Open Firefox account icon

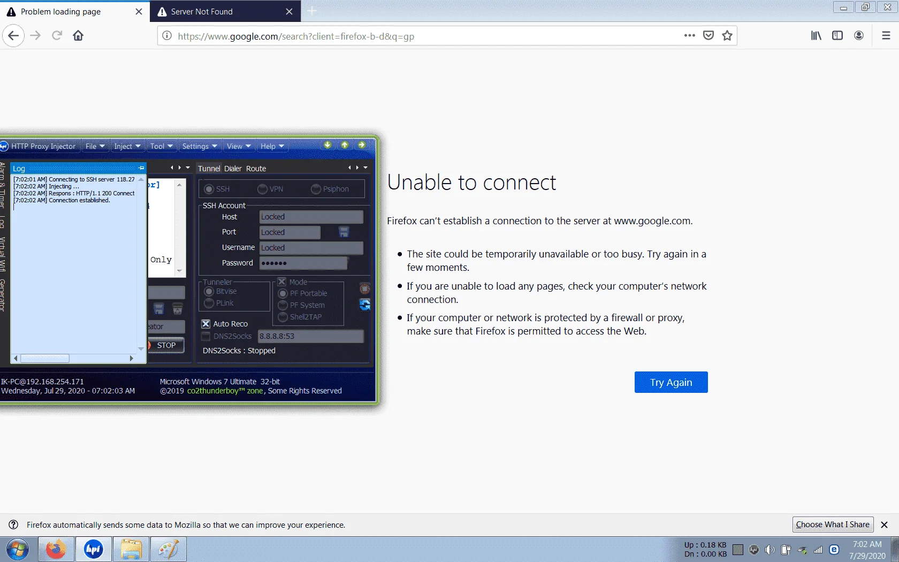[859, 36]
